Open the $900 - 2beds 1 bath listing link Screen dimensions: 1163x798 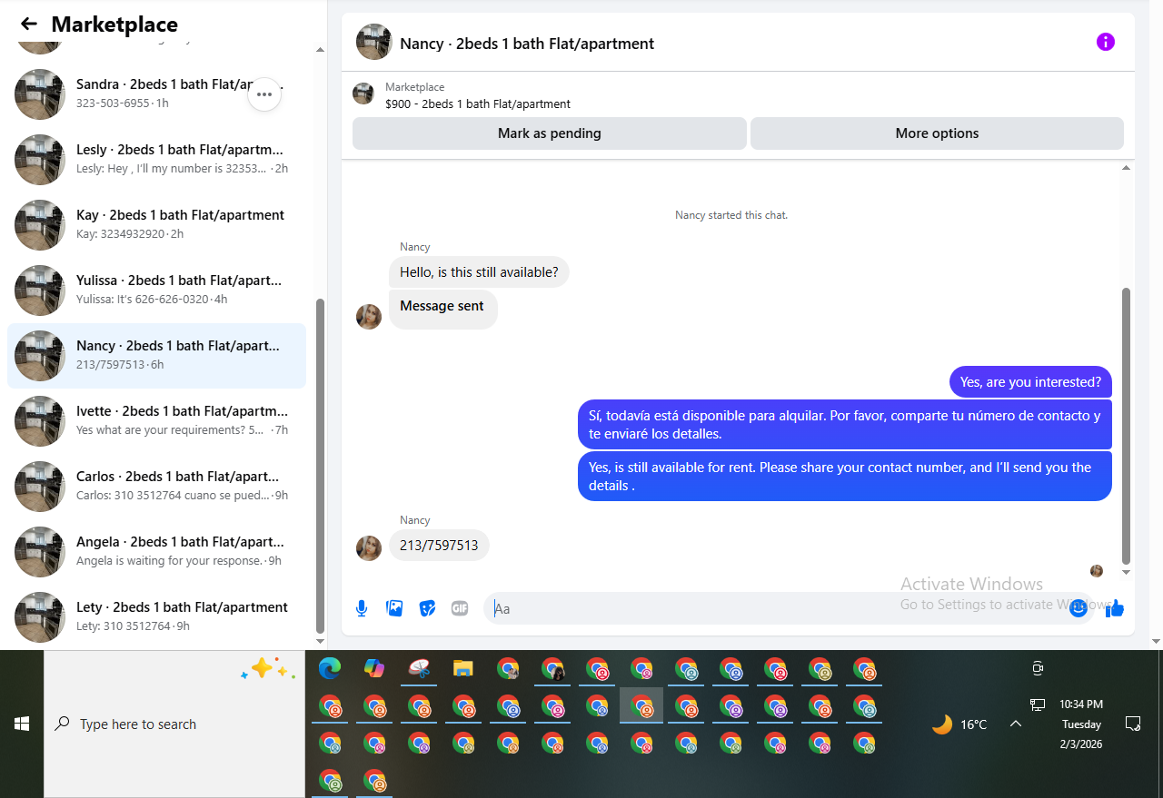[478, 104]
